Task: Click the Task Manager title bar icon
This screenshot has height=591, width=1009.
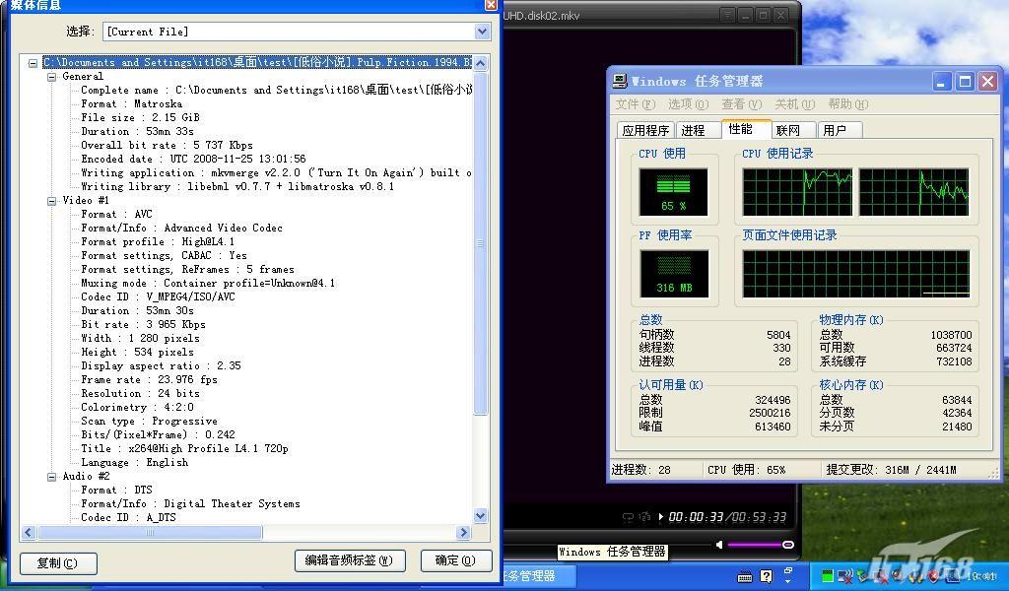Action: pyautogui.click(x=620, y=81)
